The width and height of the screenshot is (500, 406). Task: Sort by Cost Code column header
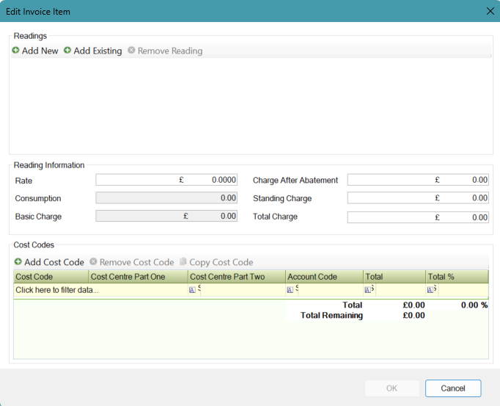point(50,277)
